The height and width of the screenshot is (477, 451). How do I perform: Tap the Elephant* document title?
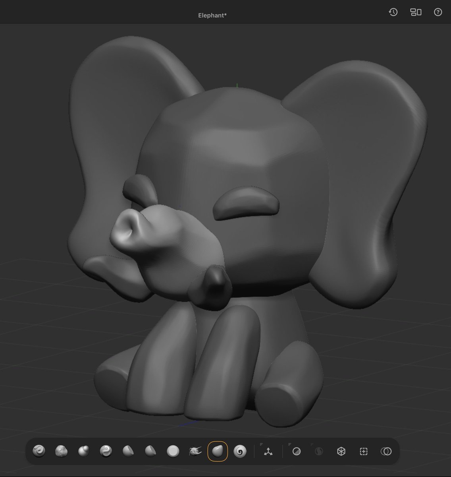212,15
